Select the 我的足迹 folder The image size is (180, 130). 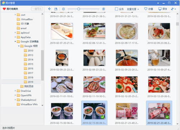[x=27, y=86]
